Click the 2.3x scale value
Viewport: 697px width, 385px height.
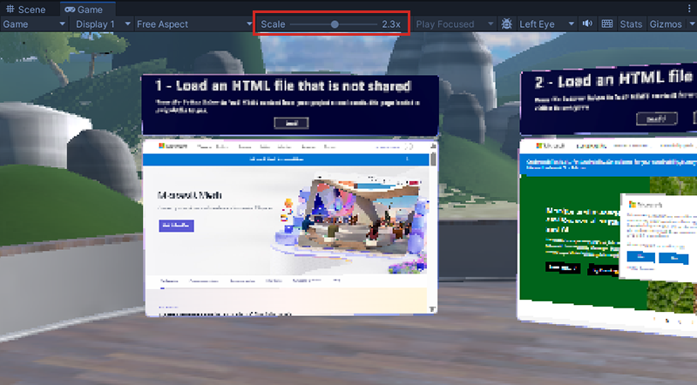pyautogui.click(x=391, y=24)
